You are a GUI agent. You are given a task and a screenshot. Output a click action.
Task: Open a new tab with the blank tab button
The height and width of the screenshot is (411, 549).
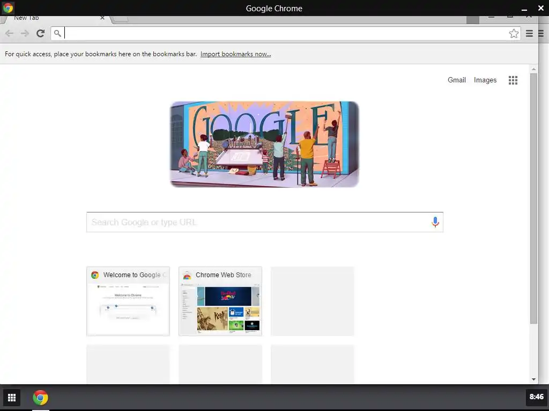(x=120, y=19)
